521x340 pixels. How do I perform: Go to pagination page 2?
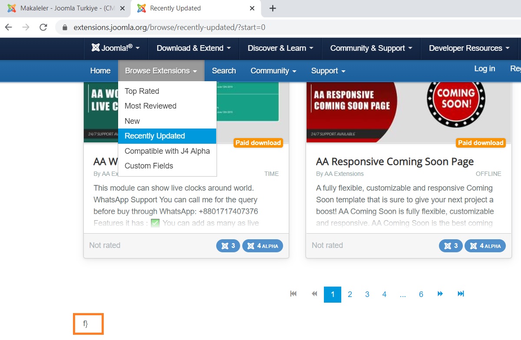[350, 294]
